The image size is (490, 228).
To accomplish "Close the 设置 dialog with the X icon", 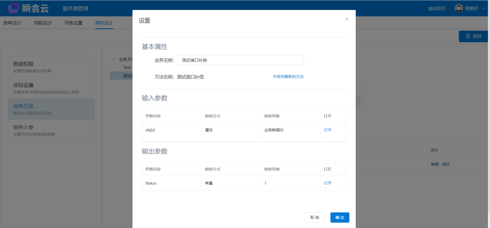I will tap(346, 19).
